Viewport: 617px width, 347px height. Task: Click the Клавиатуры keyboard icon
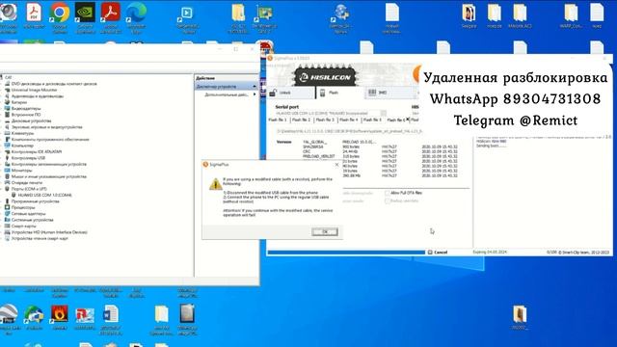(x=7, y=133)
